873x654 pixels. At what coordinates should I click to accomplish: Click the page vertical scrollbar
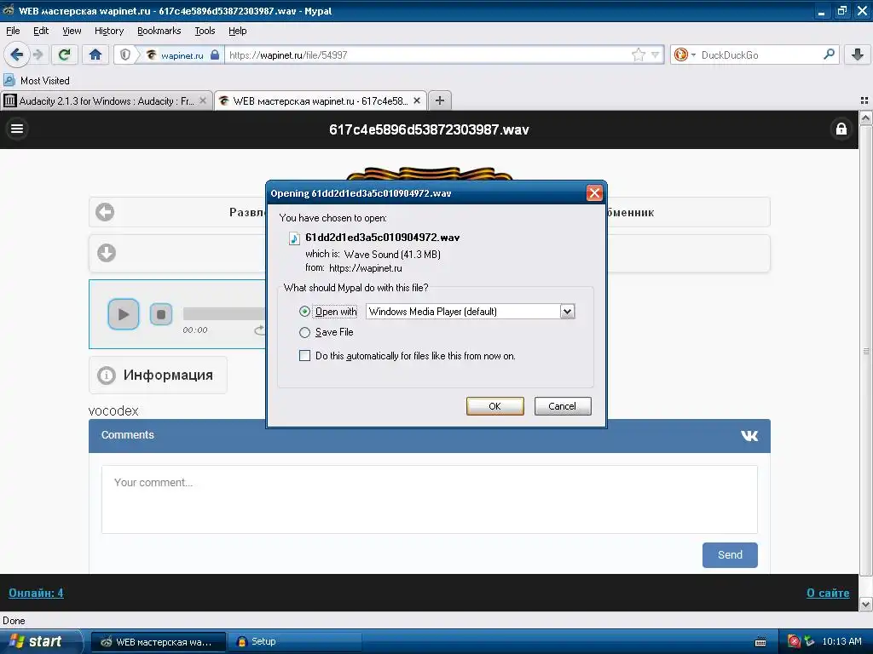866,351
